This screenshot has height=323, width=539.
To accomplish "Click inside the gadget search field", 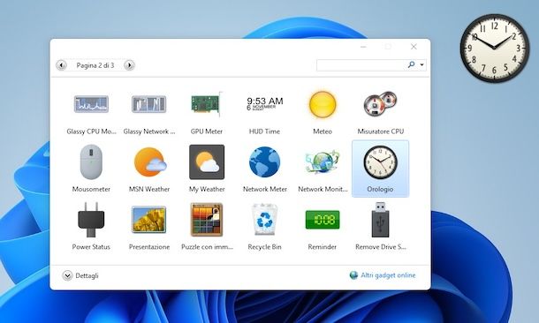I will click(361, 65).
